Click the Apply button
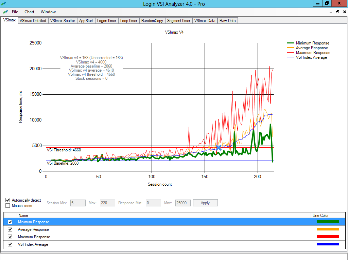 pos(205,203)
